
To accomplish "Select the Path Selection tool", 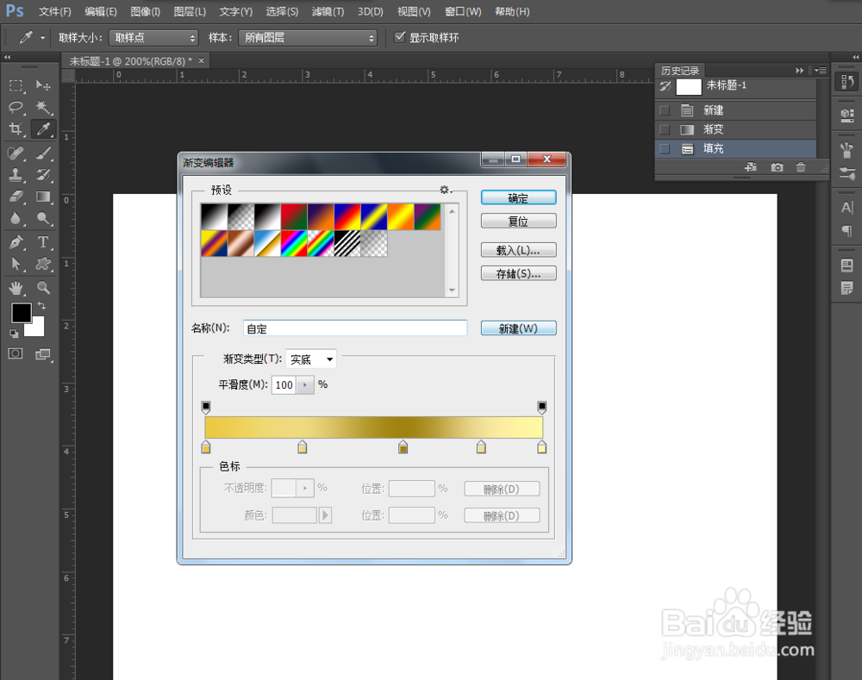I will [16, 264].
